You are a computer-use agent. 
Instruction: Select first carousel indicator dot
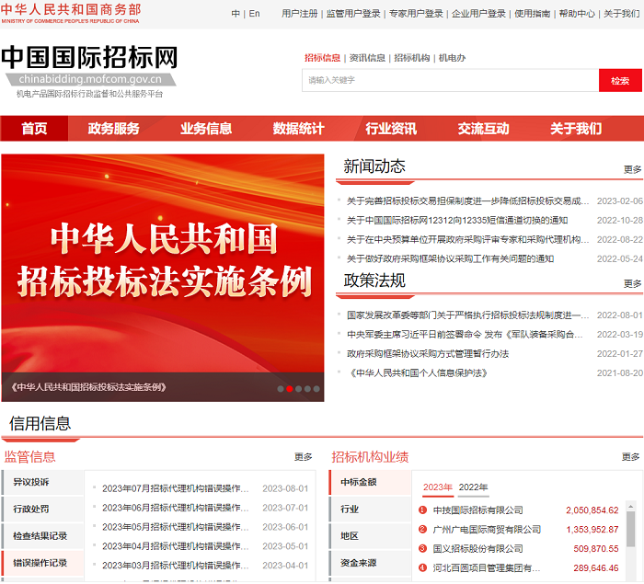pyautogui.click(x=281, y=389)
